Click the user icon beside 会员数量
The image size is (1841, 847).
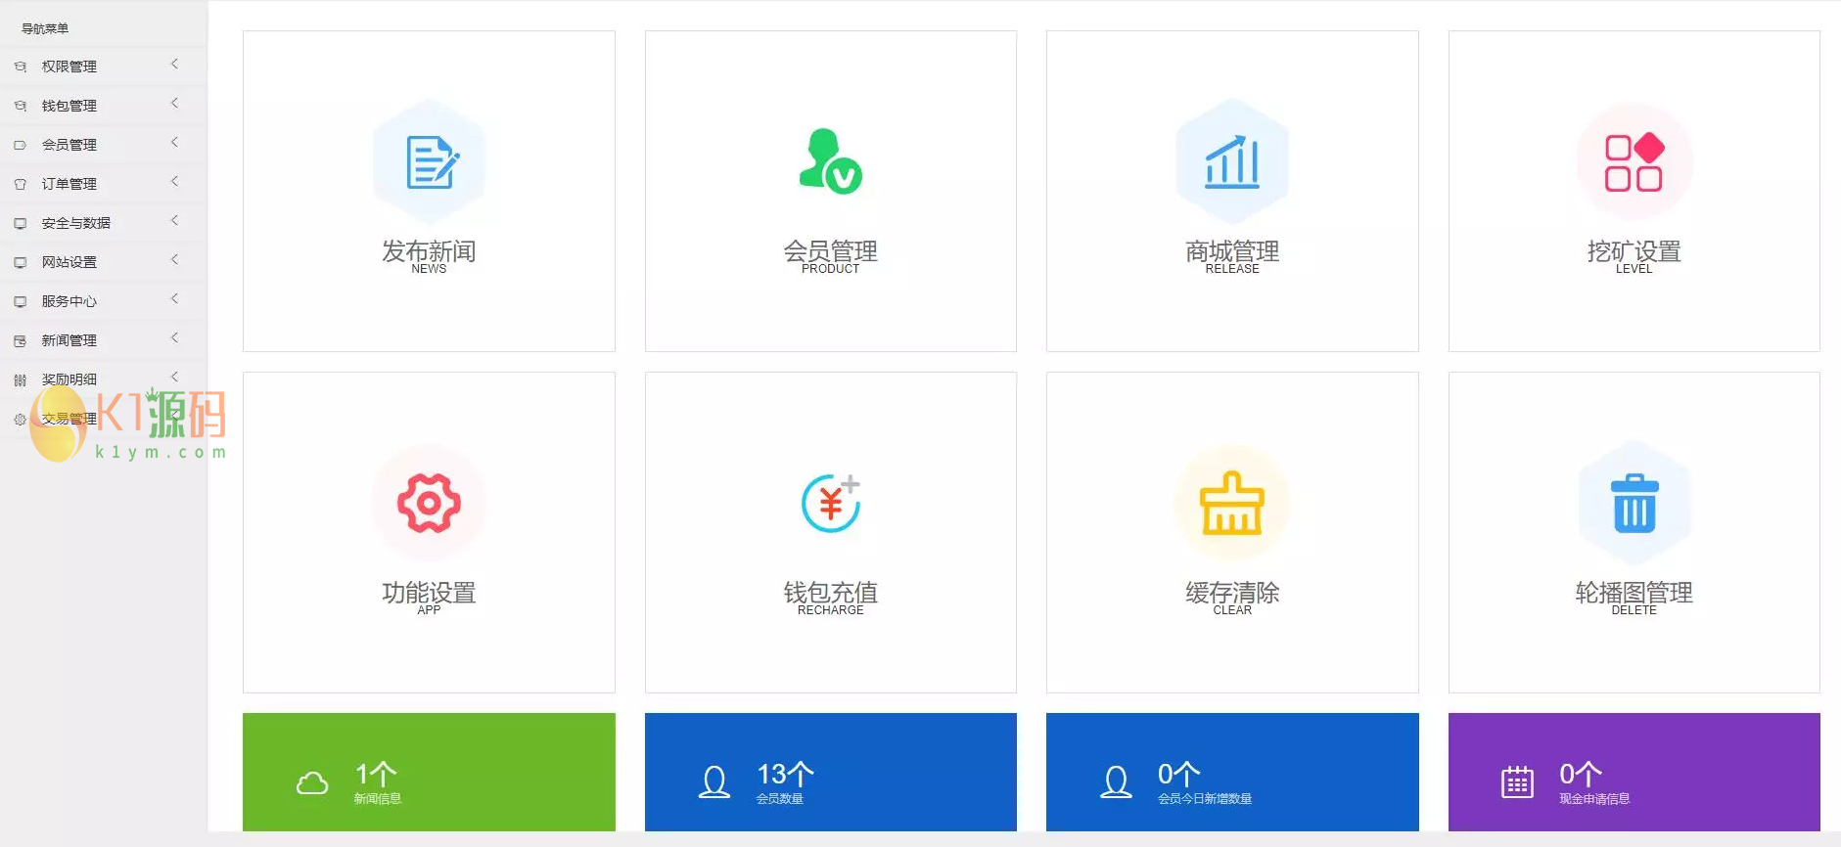(714, 781)
